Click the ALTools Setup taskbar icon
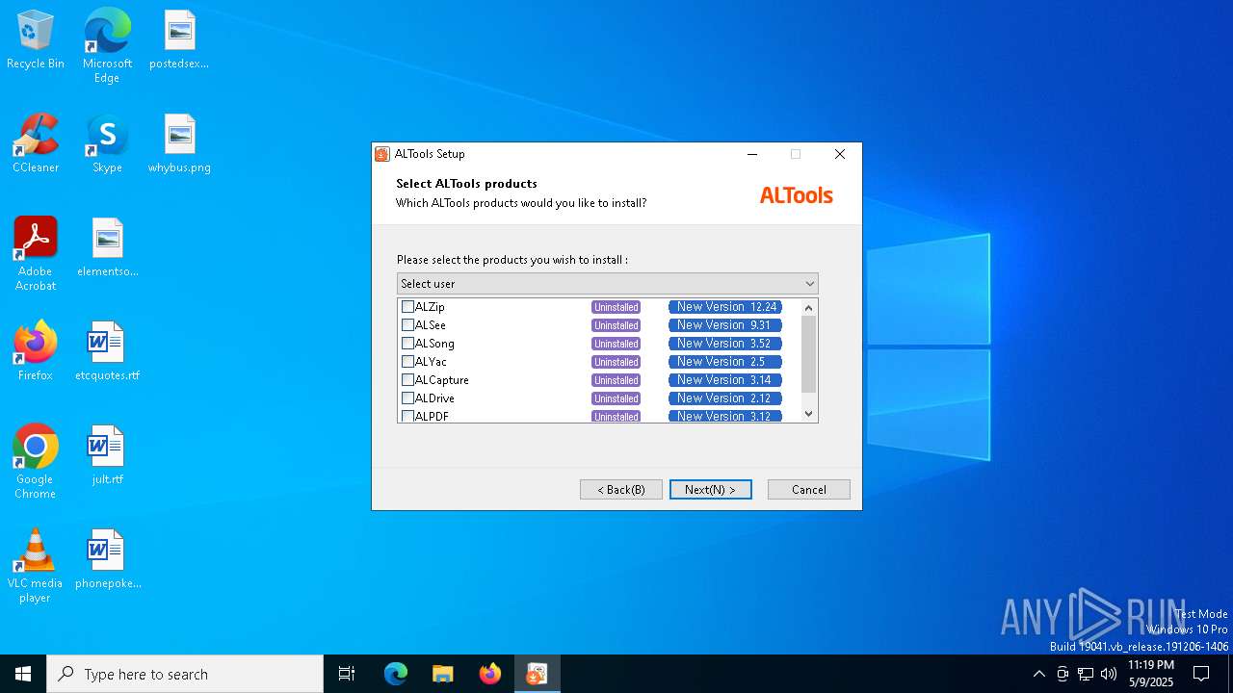This screenshot has width=1233, height=693. click(x=538, y=674)
